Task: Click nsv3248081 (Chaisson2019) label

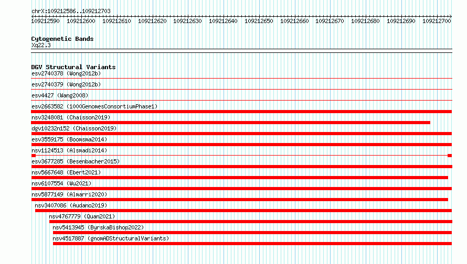Action: click(x=71, y=117)
